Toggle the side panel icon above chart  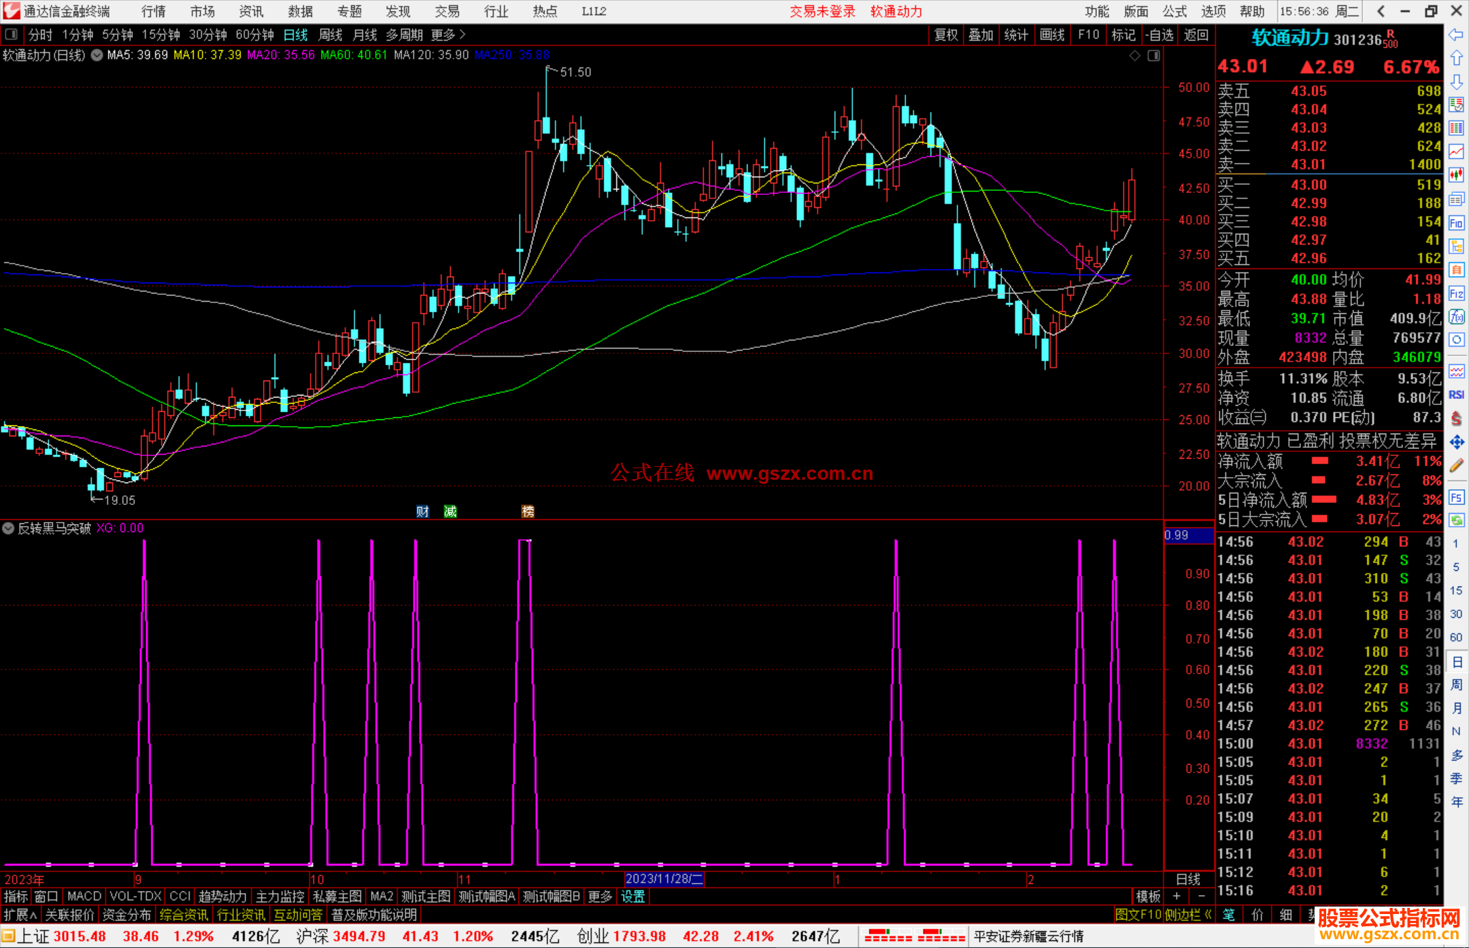(1153, 56)
